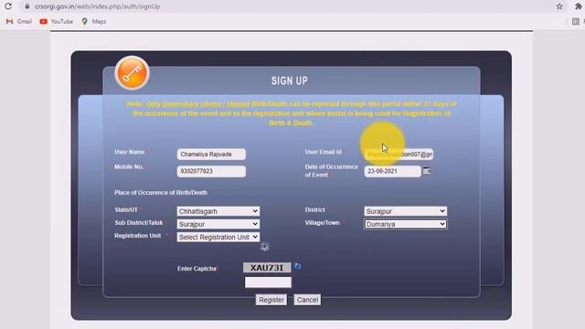Click the captcha text entry box

coord(268,282)
